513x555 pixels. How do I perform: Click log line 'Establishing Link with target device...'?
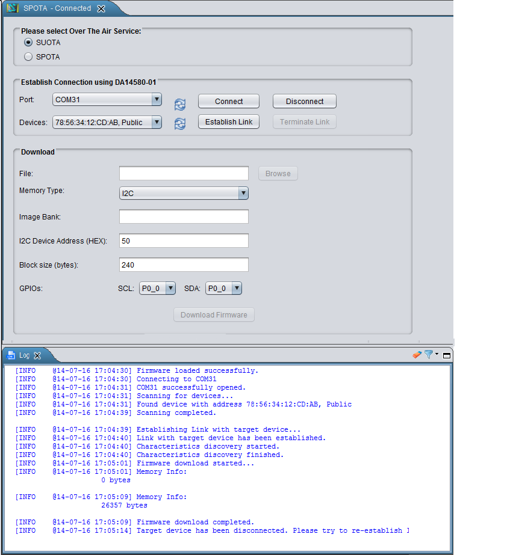pos(219,429)
